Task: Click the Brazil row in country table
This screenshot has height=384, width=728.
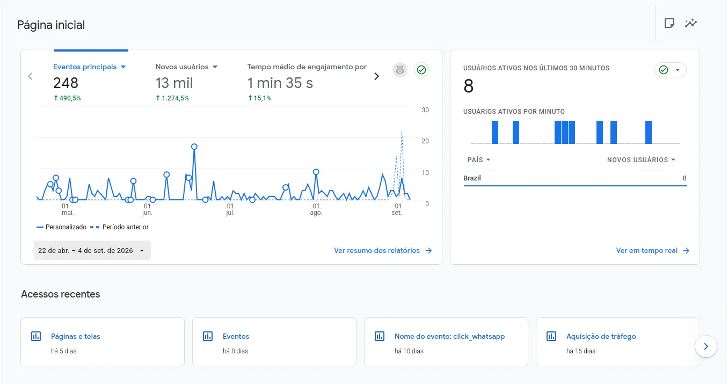Action: 575,178
